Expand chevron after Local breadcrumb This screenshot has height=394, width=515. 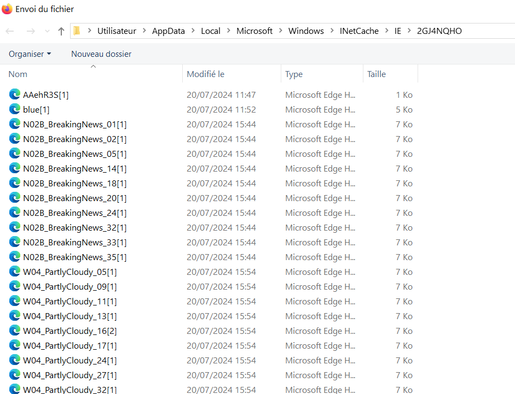pyautogui.click(x=229, y=31)
